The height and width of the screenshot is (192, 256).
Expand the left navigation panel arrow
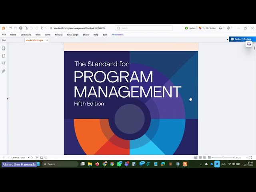pyautogui.click(x=8, y=99)
